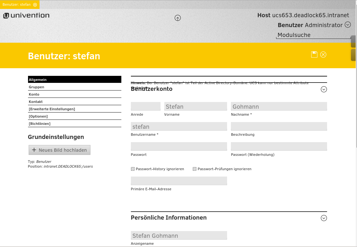Click the Univention logo
Viewport: 357px width, 247px height.
point(26,16)
